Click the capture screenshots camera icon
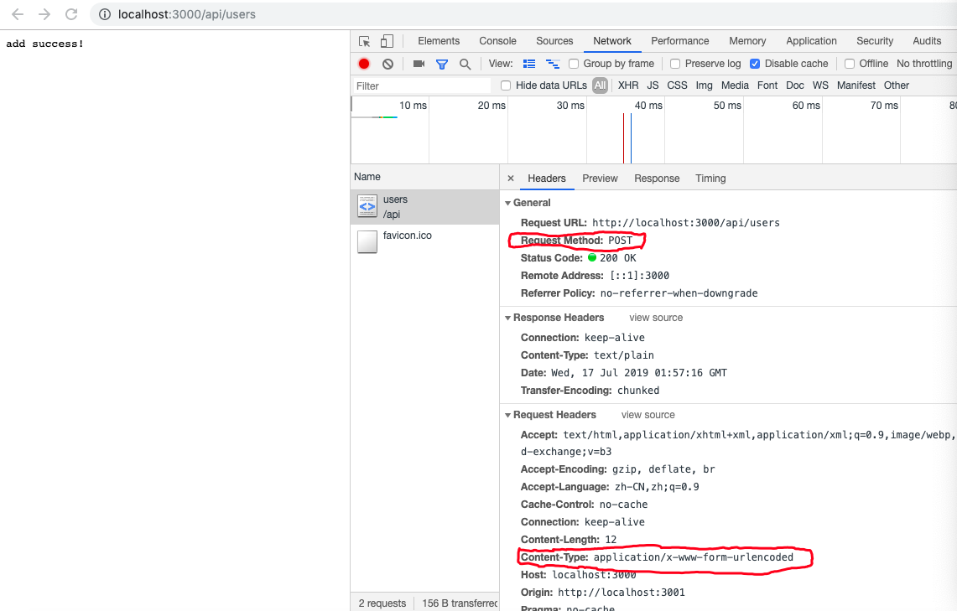Image resolution: width=957 pixels, height=611 pixels. [419, 63]
